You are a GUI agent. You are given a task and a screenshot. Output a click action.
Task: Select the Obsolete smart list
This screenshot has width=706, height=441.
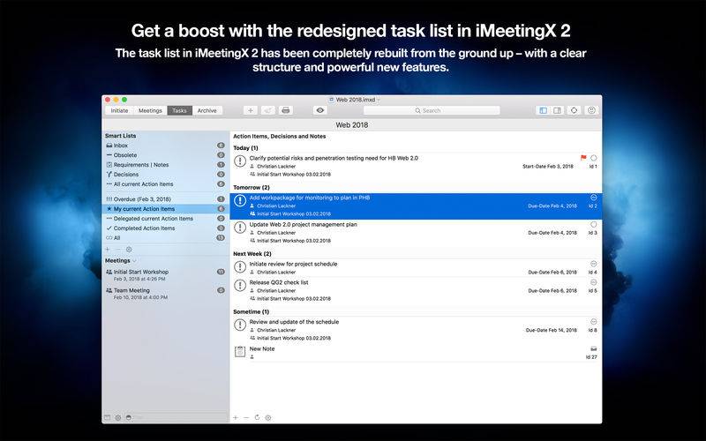pos(166,155)
